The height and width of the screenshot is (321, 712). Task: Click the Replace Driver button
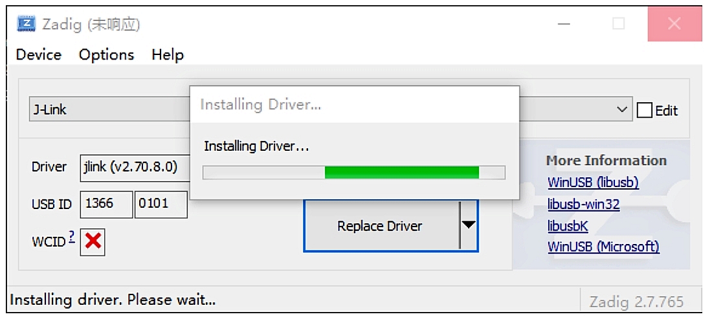(381, 226)
